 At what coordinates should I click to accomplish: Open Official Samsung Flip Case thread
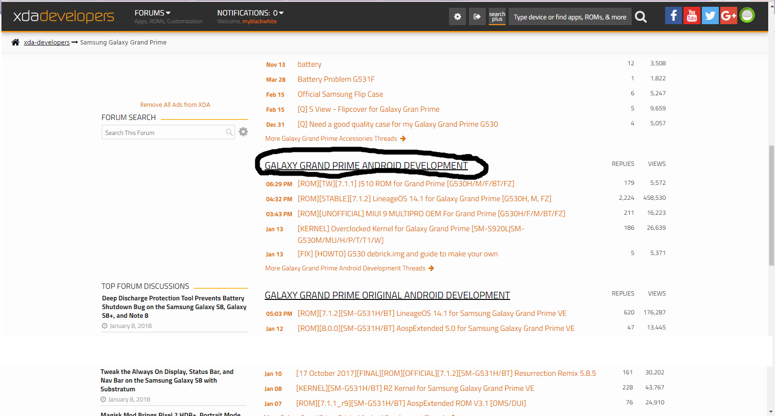(x=340, y=94)
